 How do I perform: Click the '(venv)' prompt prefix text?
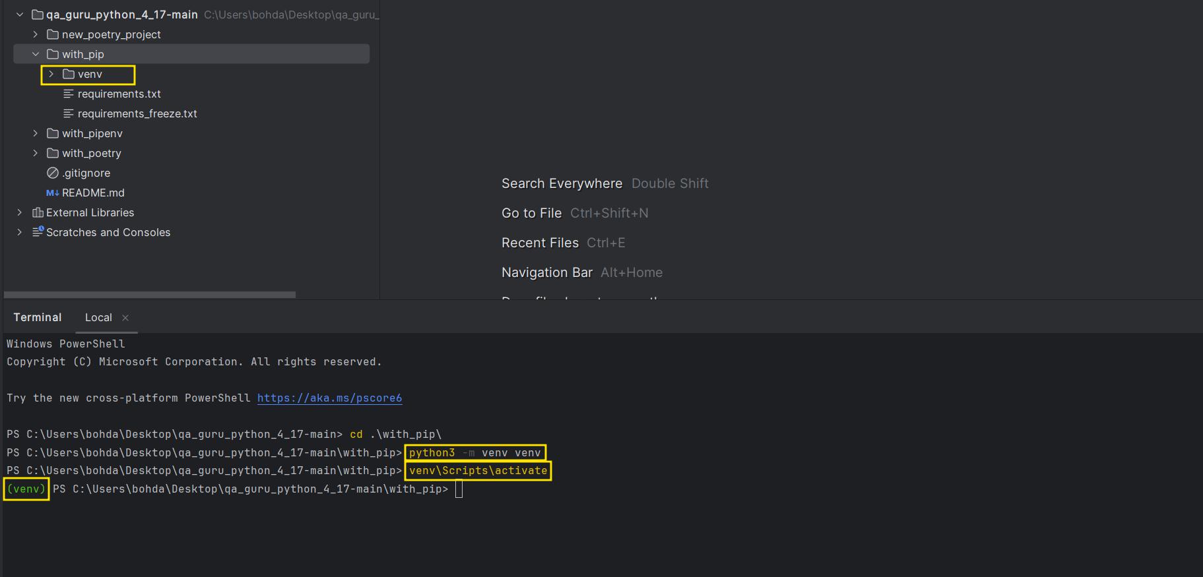tap(26, 489)
